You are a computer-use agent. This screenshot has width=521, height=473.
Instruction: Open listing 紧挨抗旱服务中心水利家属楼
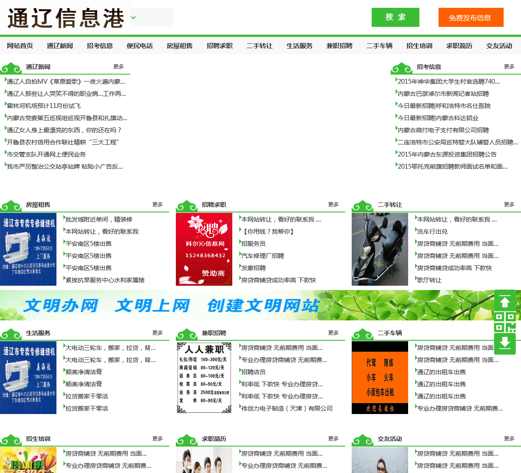(x=105, y=280)
